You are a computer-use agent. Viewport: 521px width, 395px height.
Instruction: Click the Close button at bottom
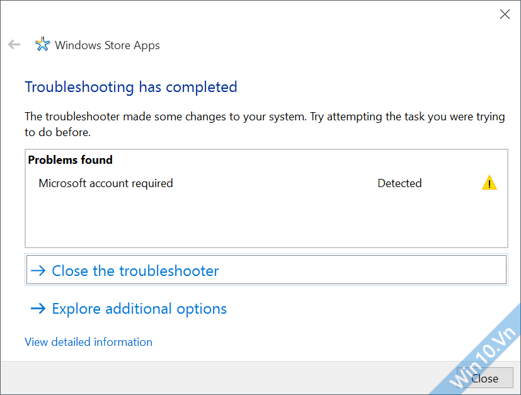(485, 379)
